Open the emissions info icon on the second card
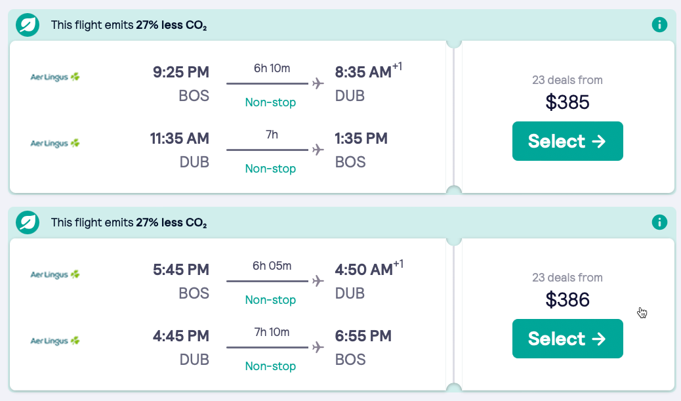This screenshot has height=401, width=681. [659, 222]
